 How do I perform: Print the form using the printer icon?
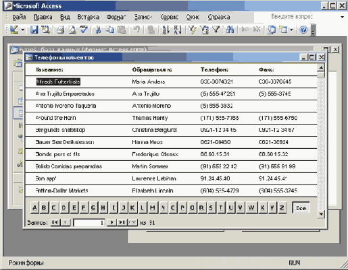tap(60, 30)
